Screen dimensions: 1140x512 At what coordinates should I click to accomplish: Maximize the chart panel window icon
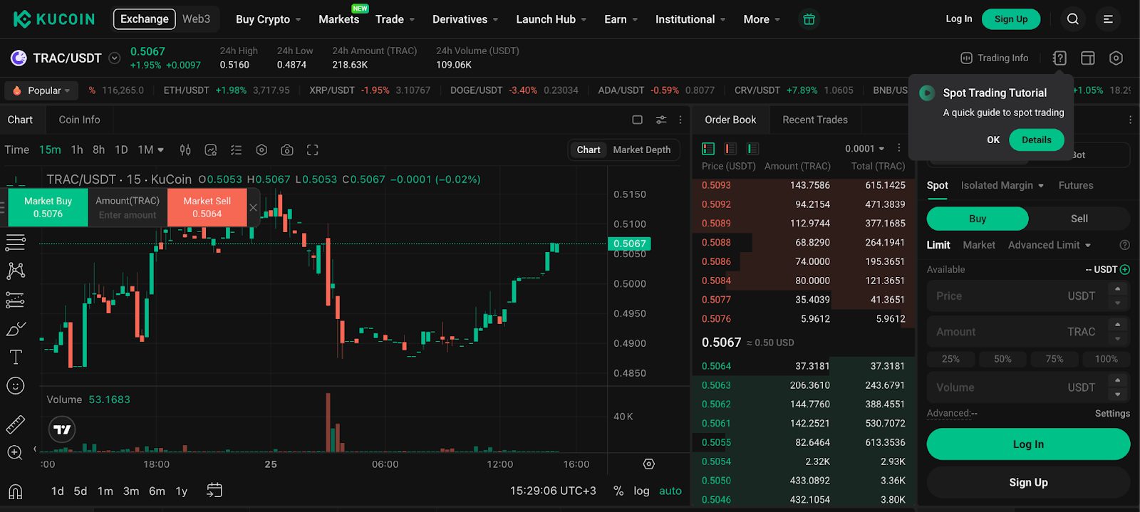click(637, 120)
